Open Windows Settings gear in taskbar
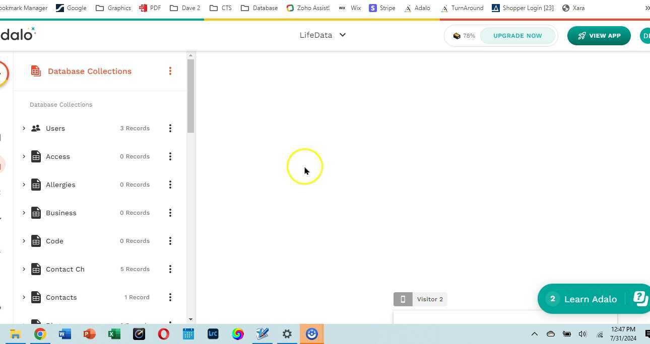This screenshot has height=344, width=650. coord(287,334)
